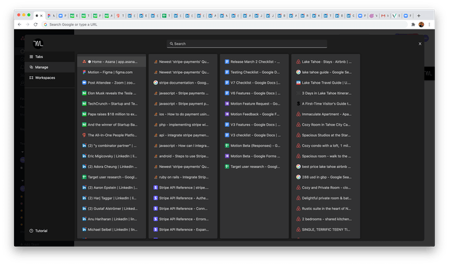Select '3 Days in Lake Tahoe Itinerar...' row
449x265 pixels.
326,93
